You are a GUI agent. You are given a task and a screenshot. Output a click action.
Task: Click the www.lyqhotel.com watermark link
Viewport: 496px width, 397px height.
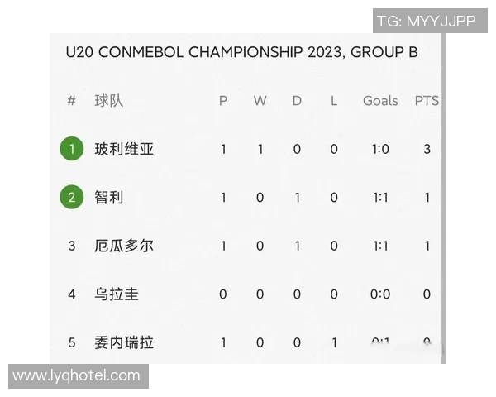click(x=77, y=375)
